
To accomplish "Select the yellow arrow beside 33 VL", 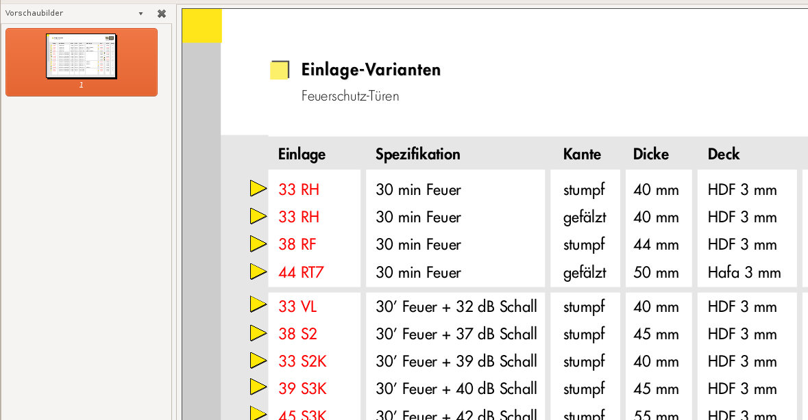I will pyautogui.click(x=258, y=304).
